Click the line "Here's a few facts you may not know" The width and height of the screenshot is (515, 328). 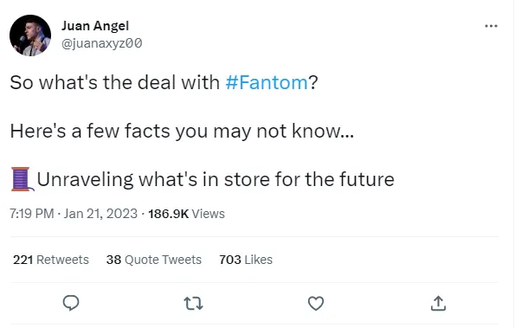tap(182, 131)
